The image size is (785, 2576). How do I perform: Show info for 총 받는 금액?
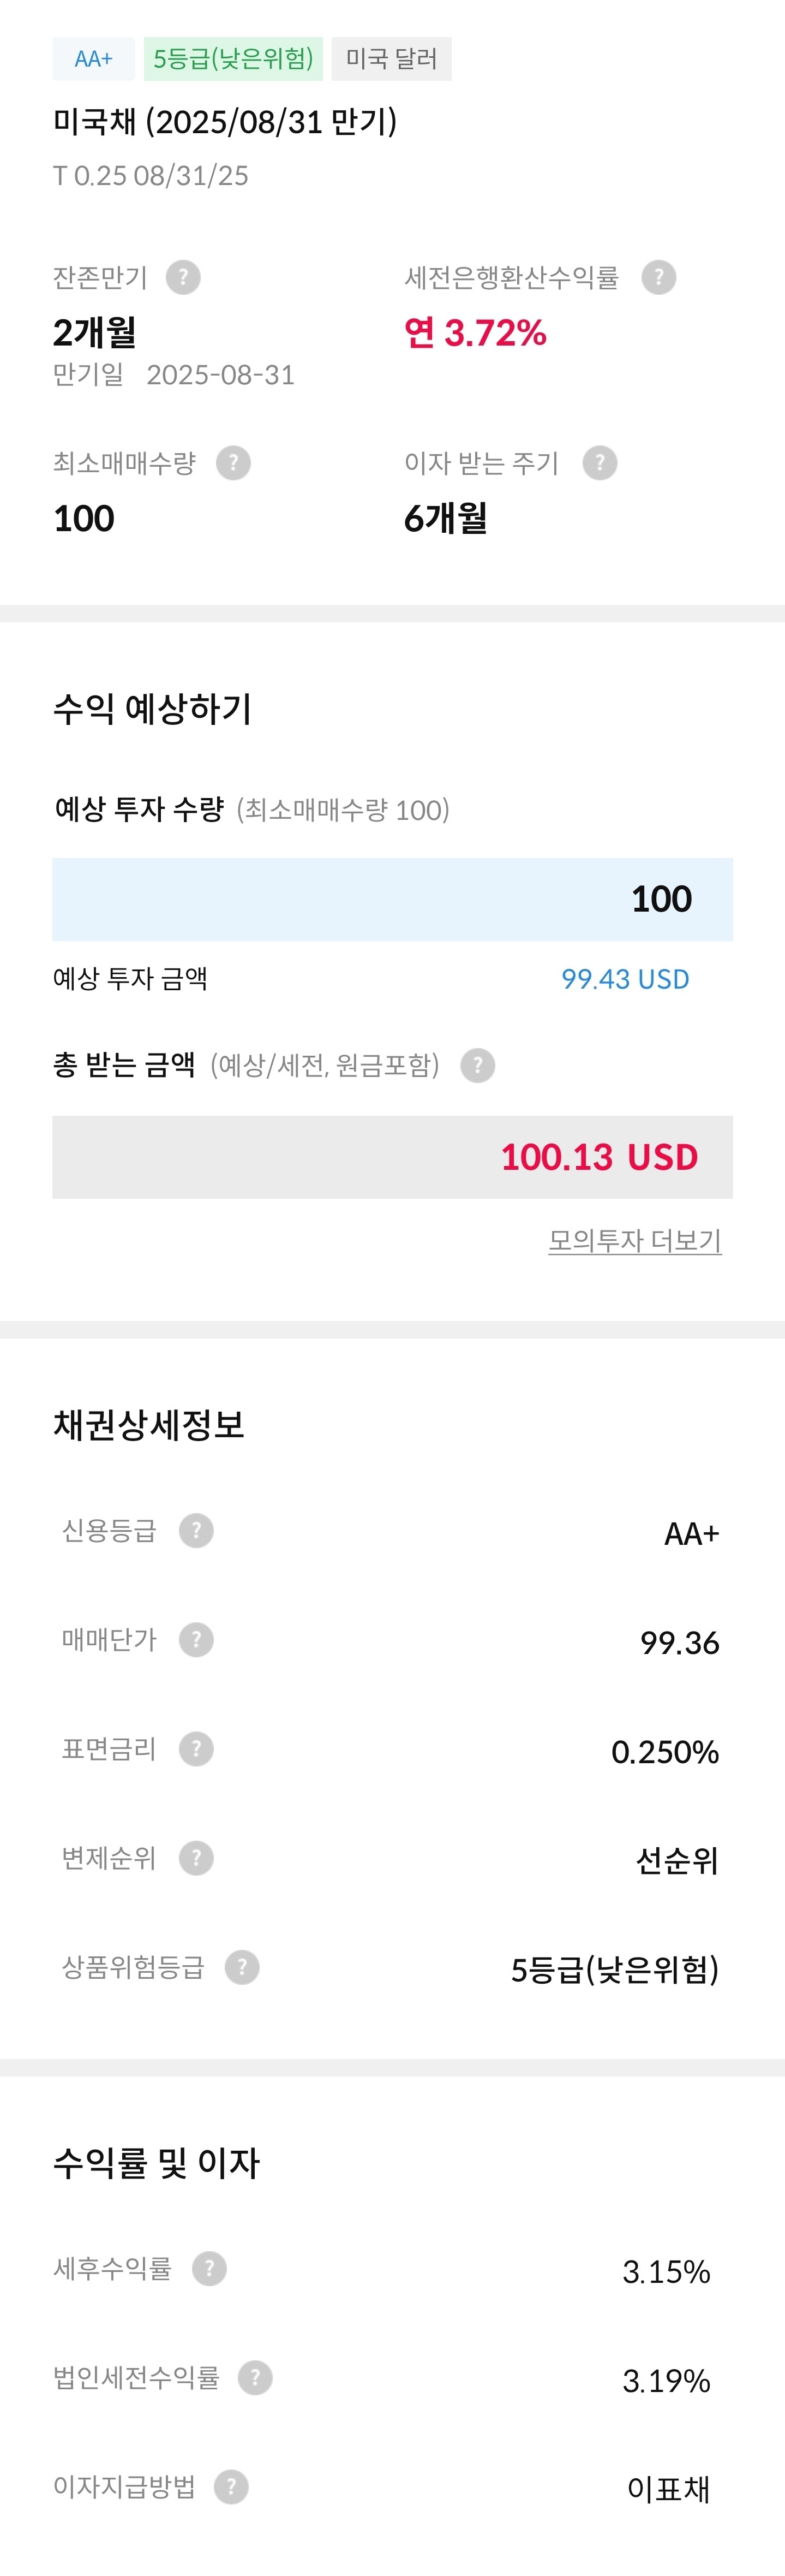(477, 1065)
